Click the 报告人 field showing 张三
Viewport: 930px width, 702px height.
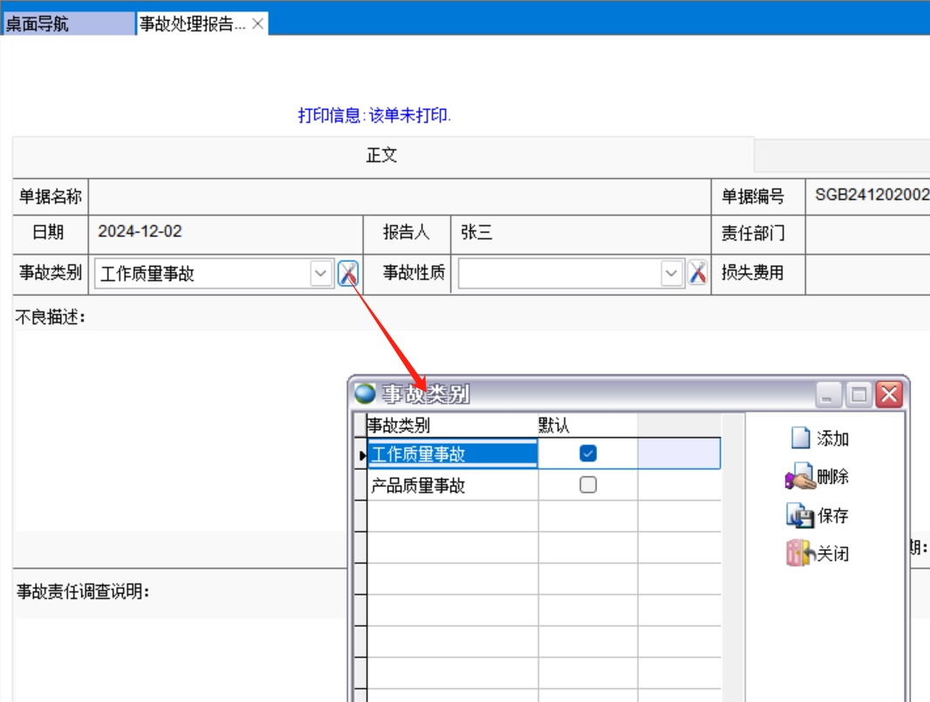pos(580,233)
